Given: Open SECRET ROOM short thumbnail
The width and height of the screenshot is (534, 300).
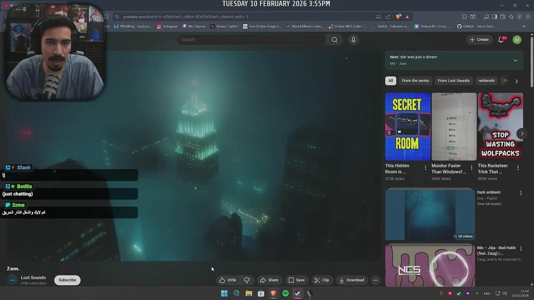Looking at the screenshot, I should pos(408,127).
